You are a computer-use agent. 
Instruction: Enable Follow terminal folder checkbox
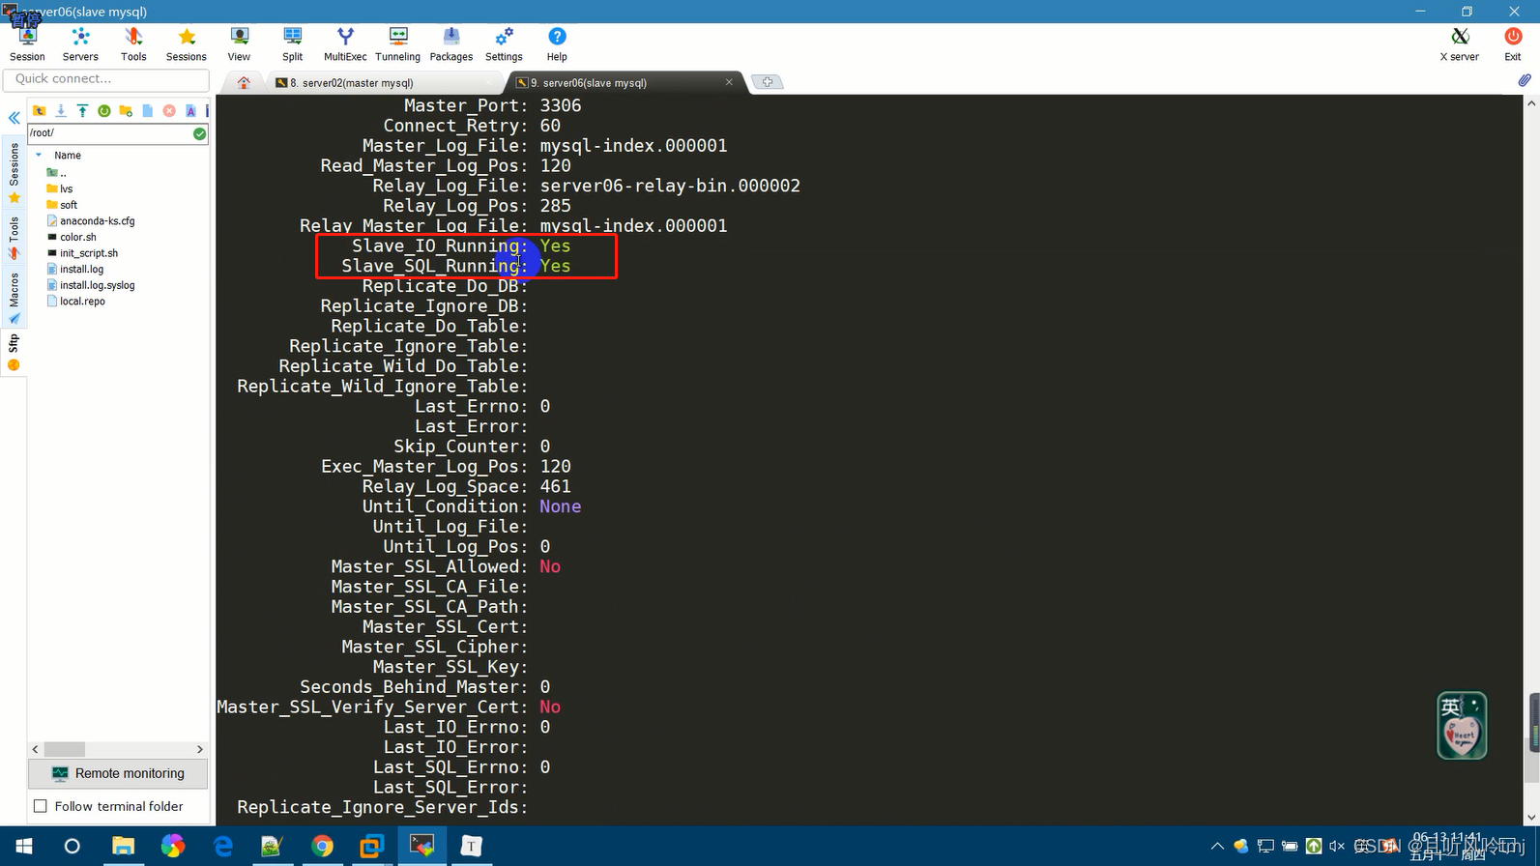41,806
